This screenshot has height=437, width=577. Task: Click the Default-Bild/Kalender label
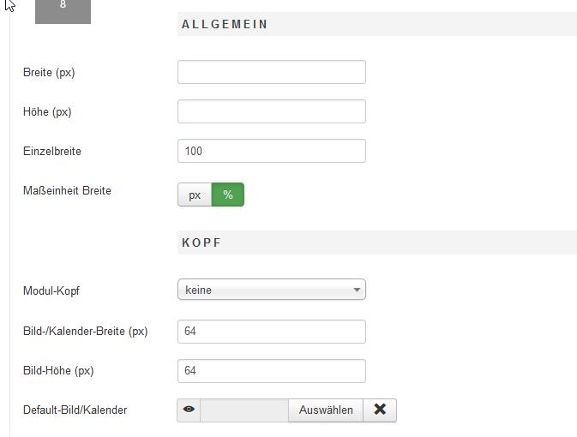pos(75,410)
